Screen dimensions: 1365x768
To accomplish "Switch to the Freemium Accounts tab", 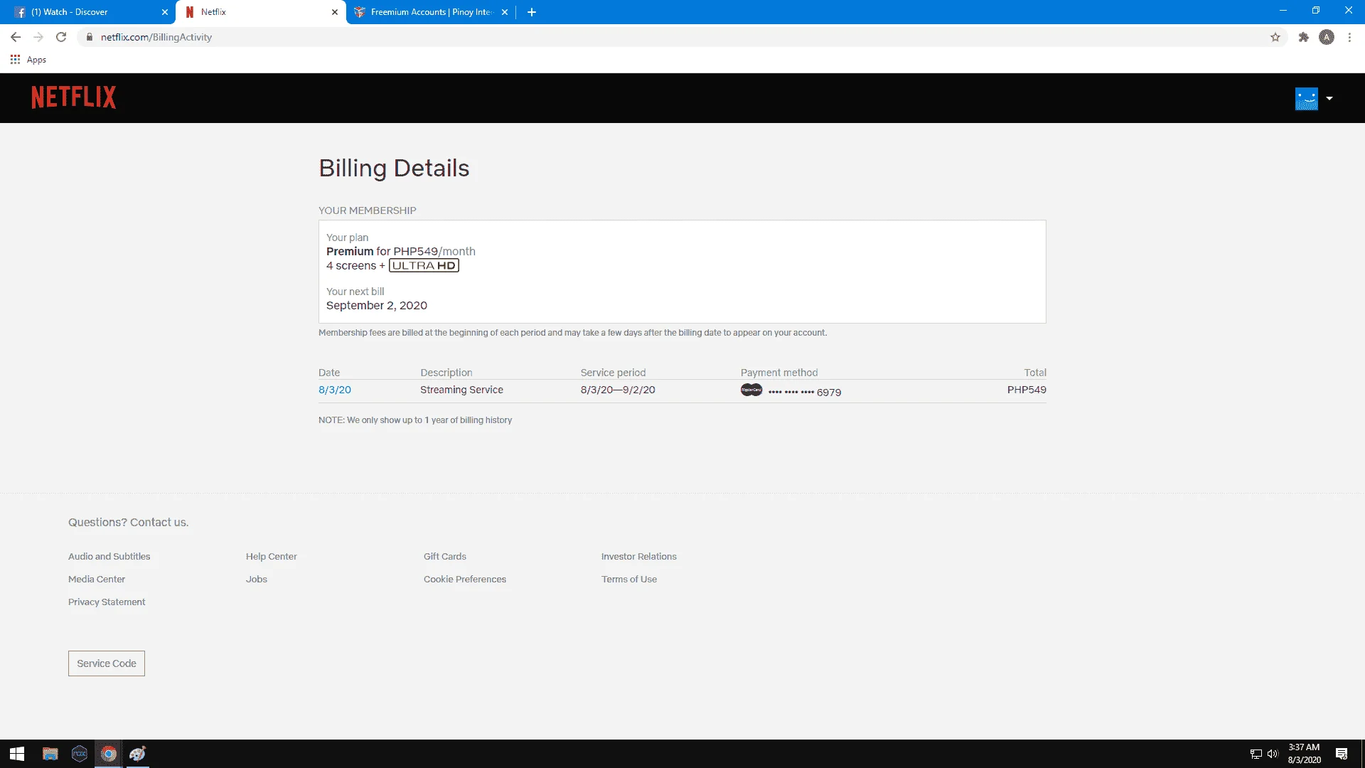I will tap(431, 12).
